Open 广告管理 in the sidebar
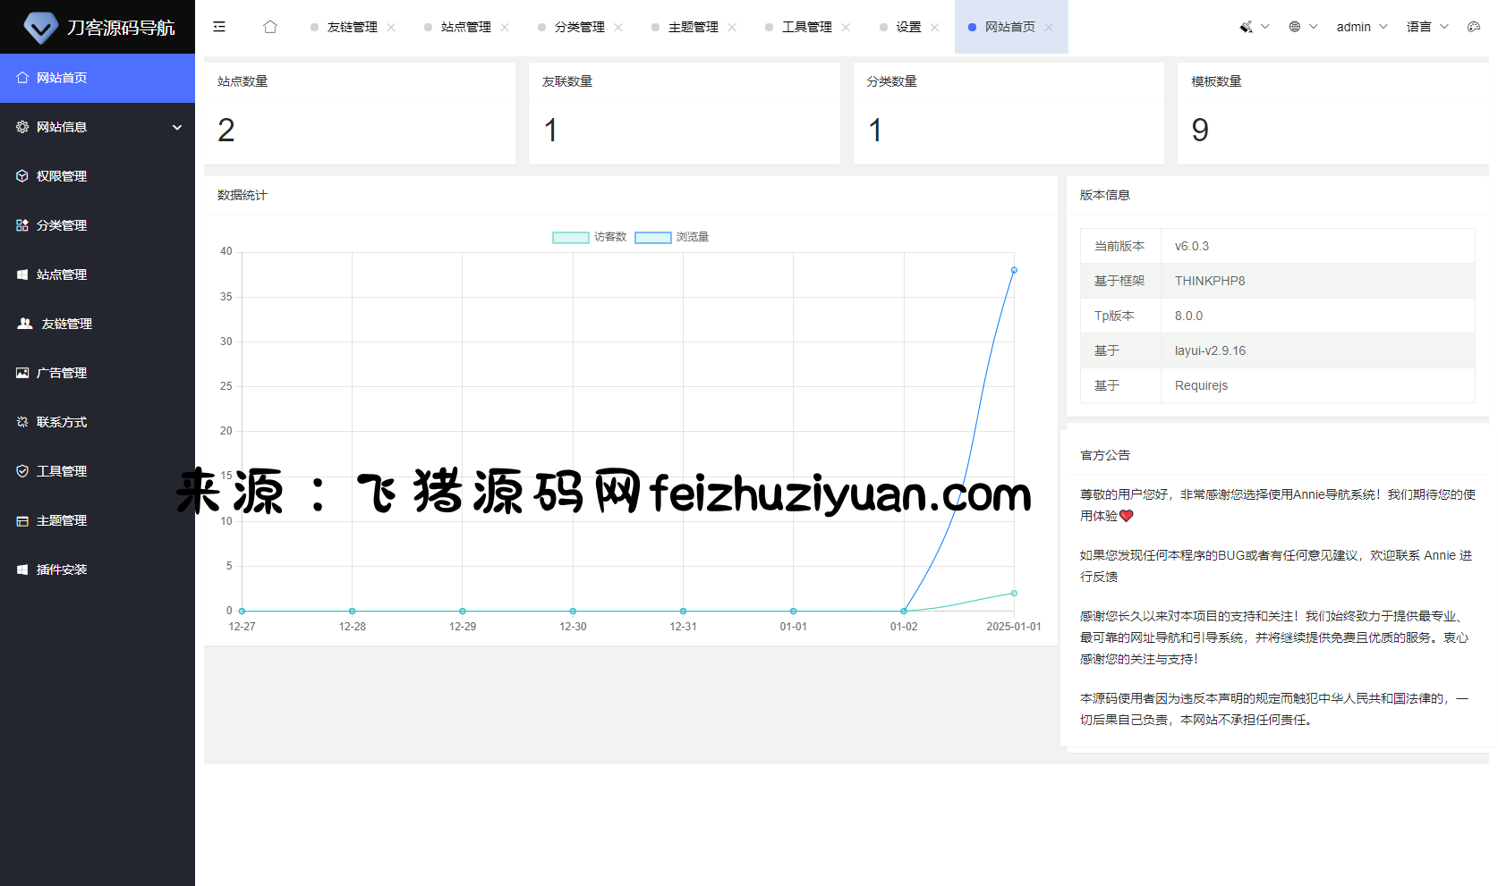Viewport: 1498px width, 886px height. (x=62, y=373)
